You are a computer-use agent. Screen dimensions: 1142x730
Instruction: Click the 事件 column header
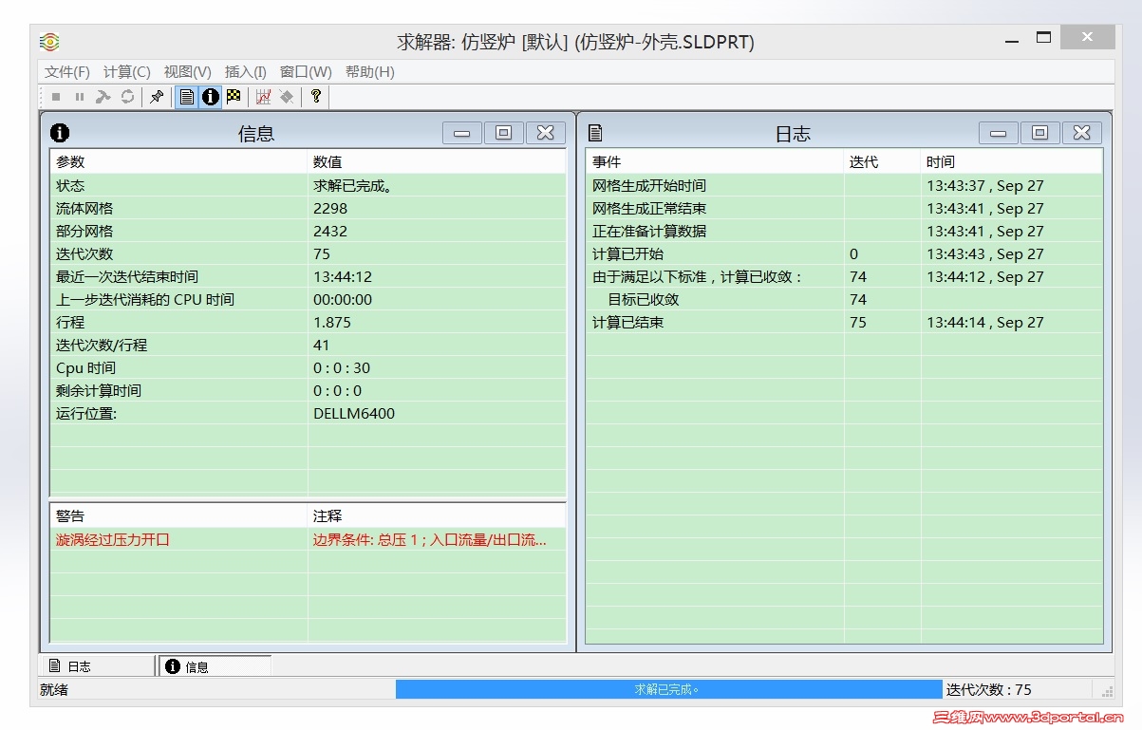[x=715, y=162]
